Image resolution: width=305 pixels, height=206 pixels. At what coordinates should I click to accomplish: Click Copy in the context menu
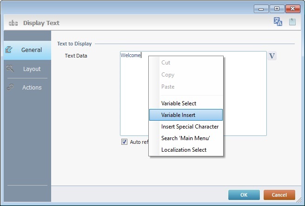167,75
